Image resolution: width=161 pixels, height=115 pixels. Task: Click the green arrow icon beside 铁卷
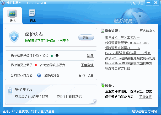[103, 85]
